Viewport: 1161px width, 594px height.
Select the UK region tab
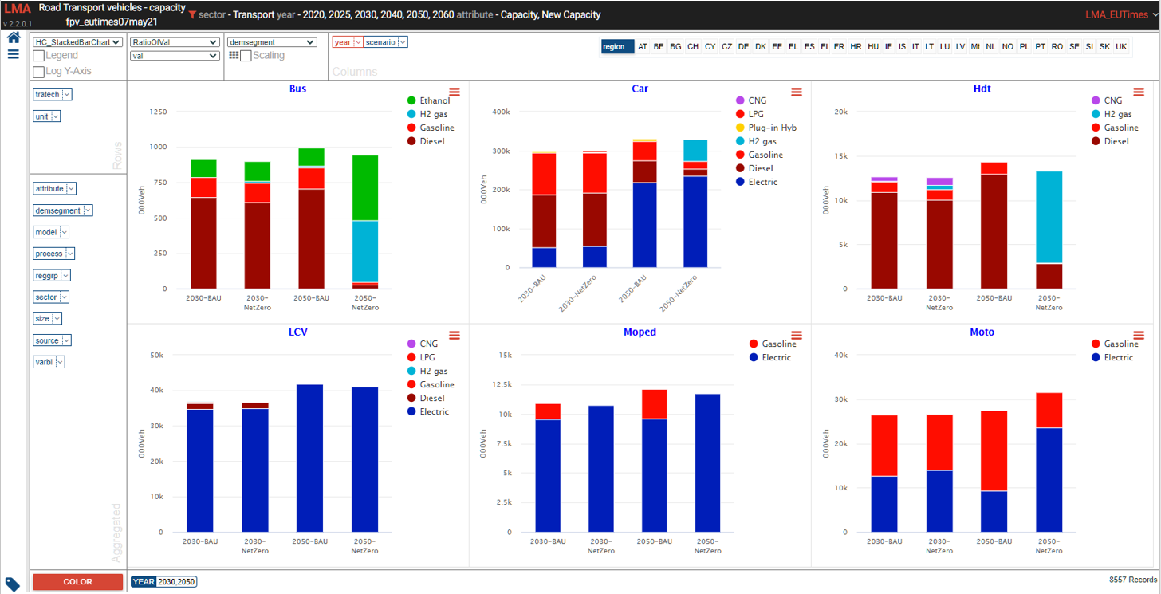(x=1121, y=47)
